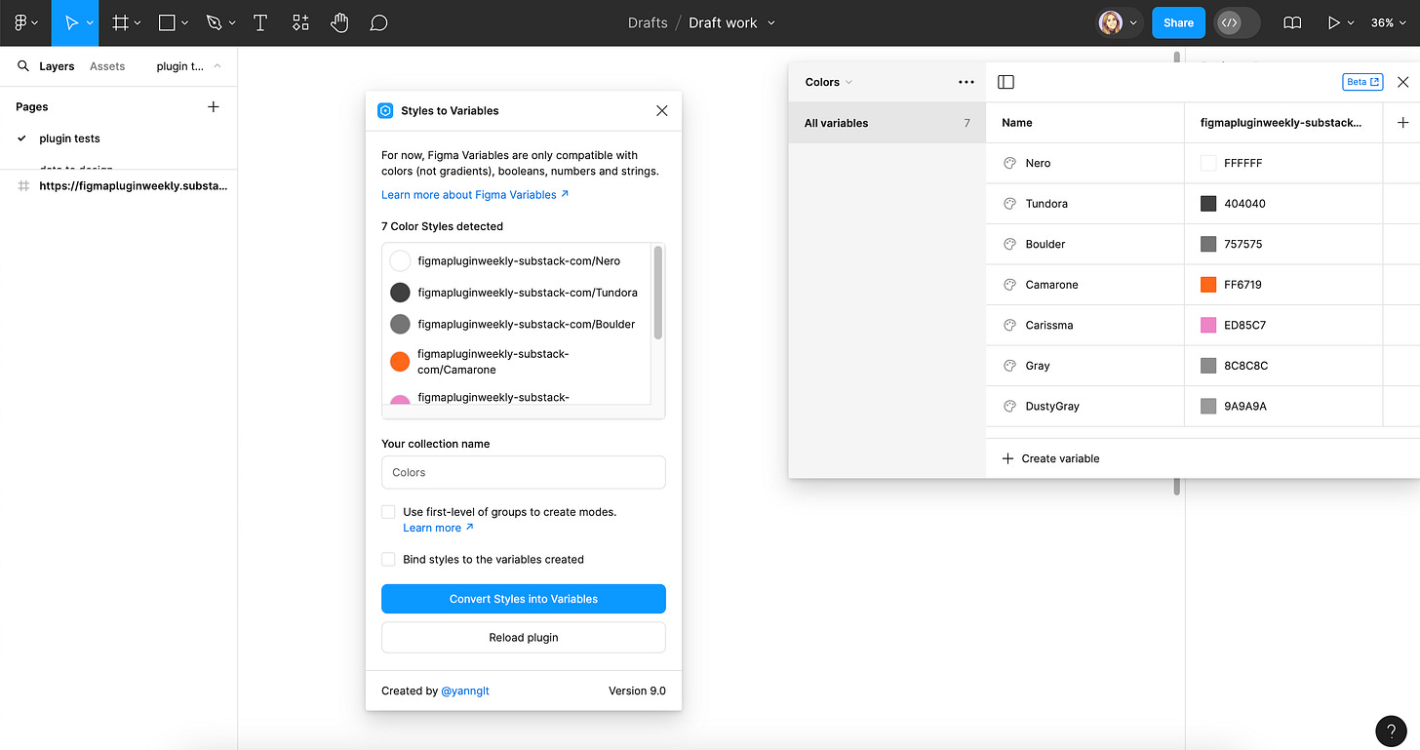Expand shape tools chevron
1420x750 pixels.
184,22
